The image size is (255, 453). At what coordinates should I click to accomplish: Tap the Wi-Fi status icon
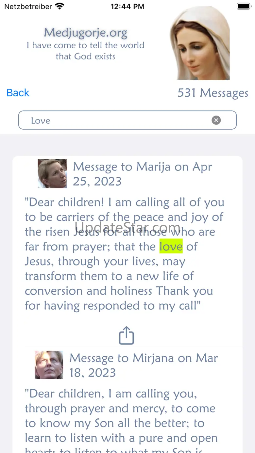click(60, 6)
